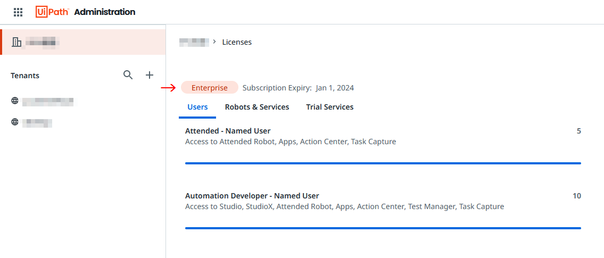Image resolution: width=604 pixels, height=258 pixels.
Task: Open the app launcher grid icon
Action: coord(18,12)
